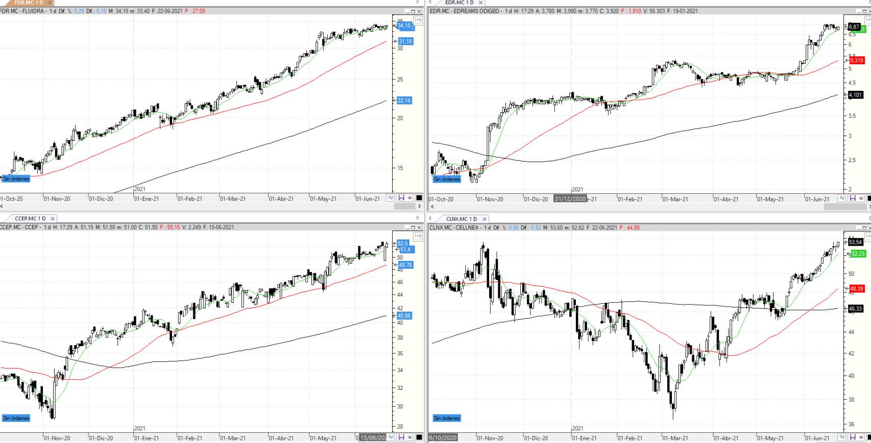Click the Fluidra chart horizontal scrollbar thumb
This screenshot has width=871, height=443.
tap(404, 206)
